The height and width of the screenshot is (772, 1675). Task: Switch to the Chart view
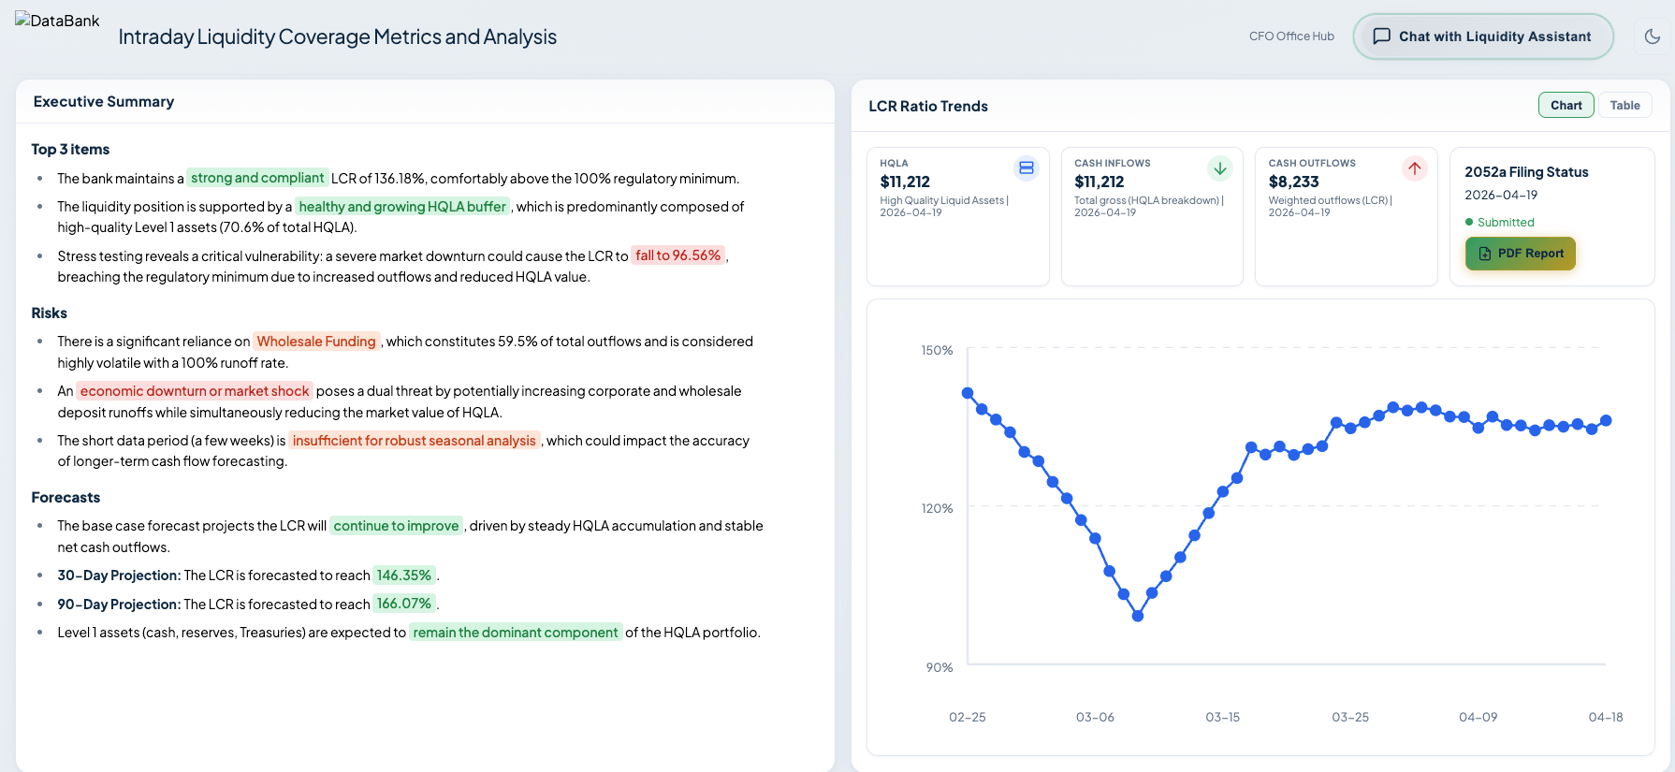click(1566, 106)
